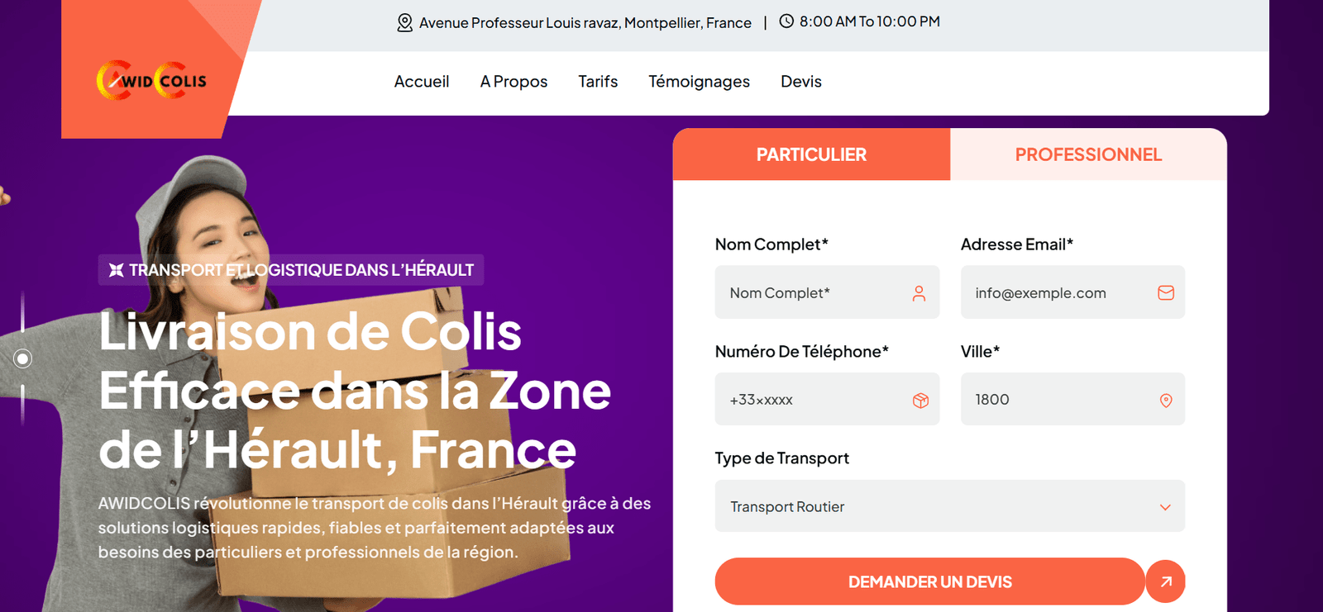Viewport: 1323px width, 612px height.
Task: Click the location pin icon beside the address
Action: pyautogui.click(x=404, y=22)
